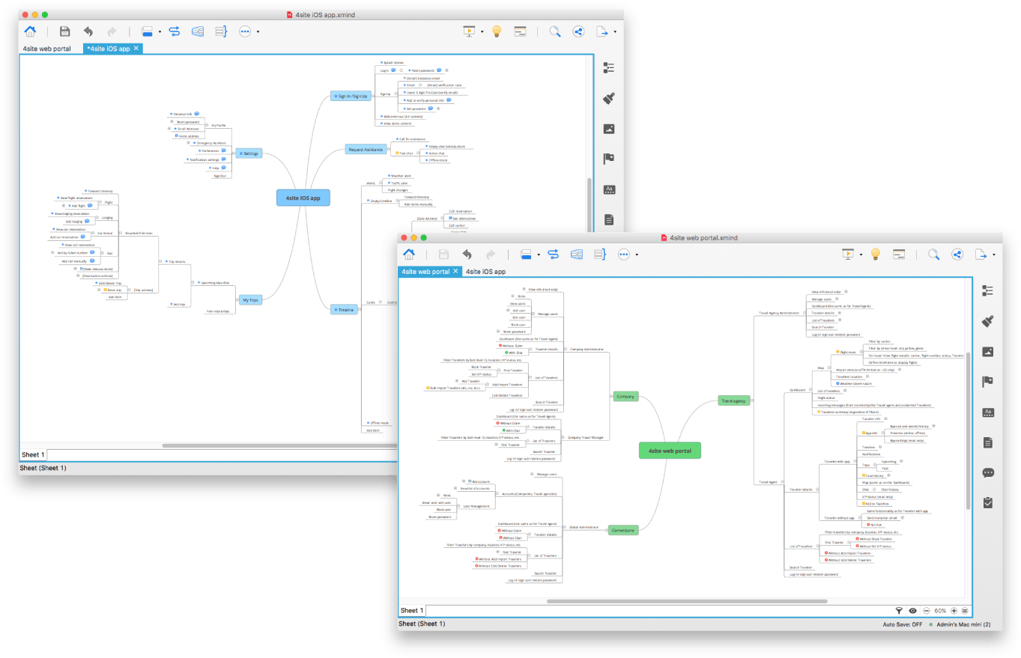Viewport: 1021px width, 658px height.
Task: Open Image panel in iOS app window sidebar
Action: 609,129
